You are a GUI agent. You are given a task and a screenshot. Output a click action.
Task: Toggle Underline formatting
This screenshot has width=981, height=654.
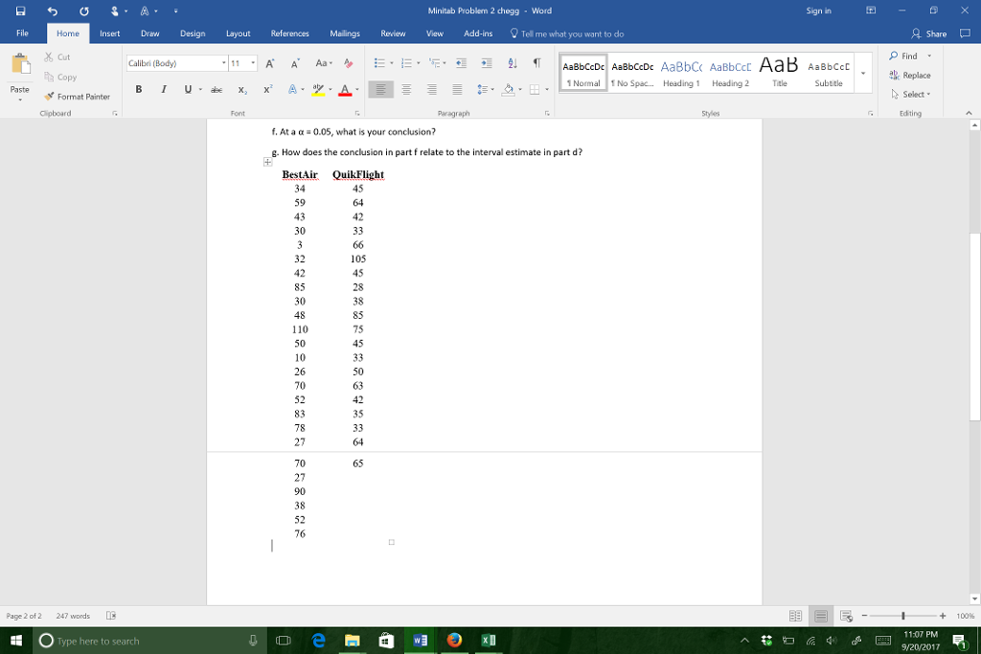(x=186, y=89)
